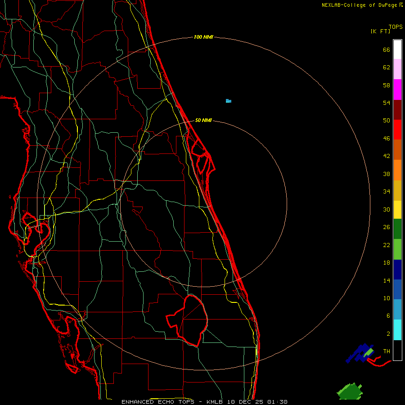Screen dimensions: 405x405
Task: Click the light green legend swatch
Action: click(x=397, y=249)
